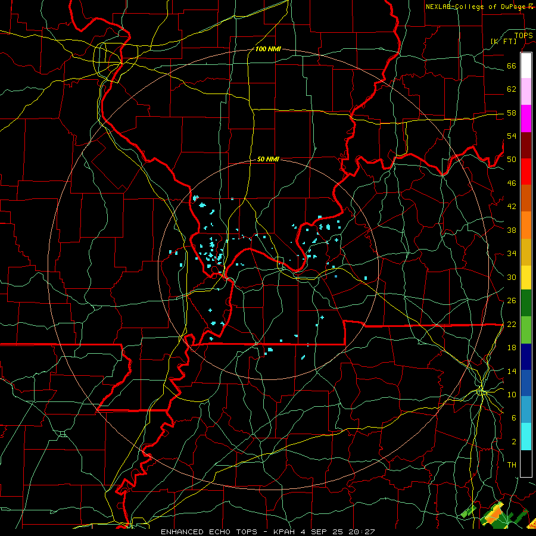Click the gold swatch in the color scale

point(526,253)
